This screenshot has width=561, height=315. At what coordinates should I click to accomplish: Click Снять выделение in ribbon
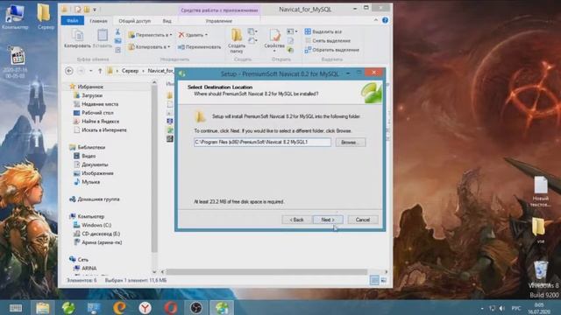(x=327, y=41)
